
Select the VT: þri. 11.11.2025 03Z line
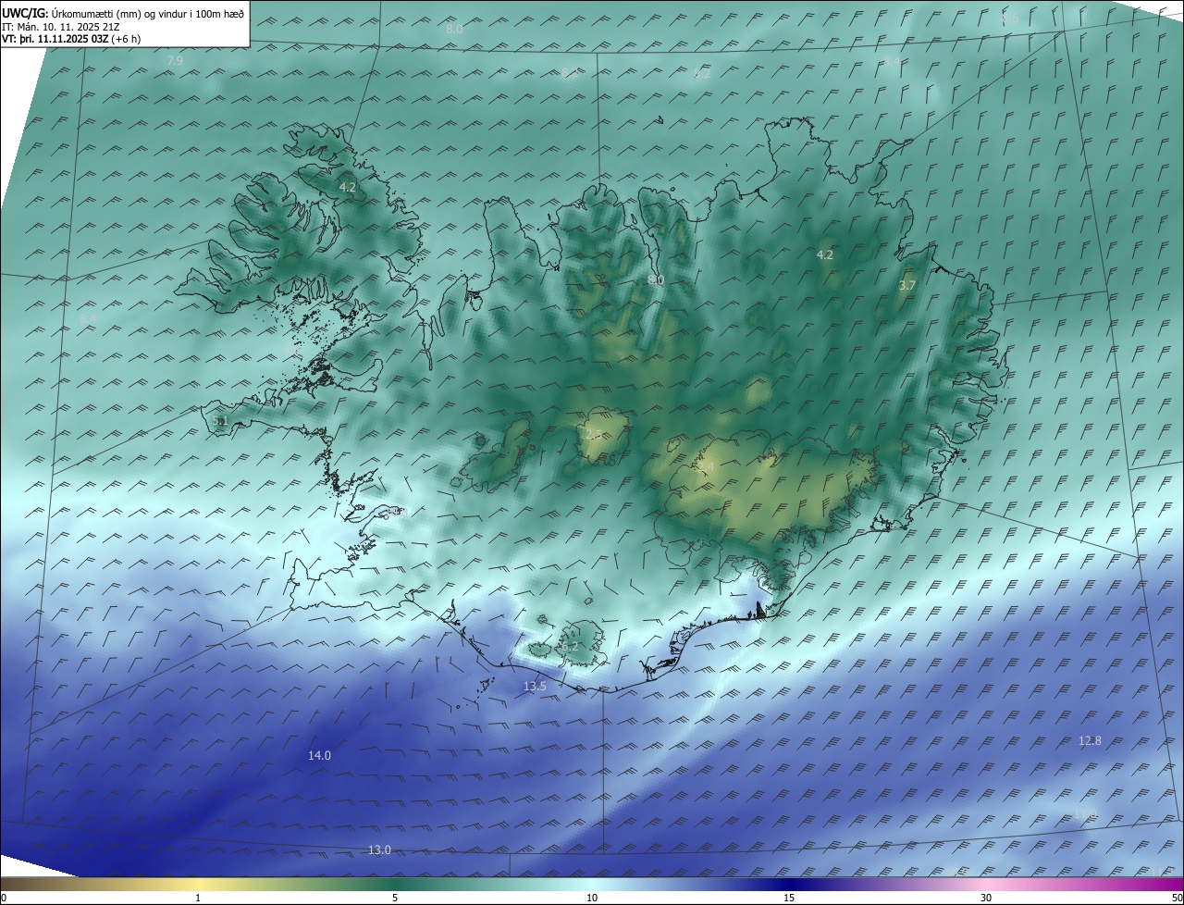coord(71,39)
